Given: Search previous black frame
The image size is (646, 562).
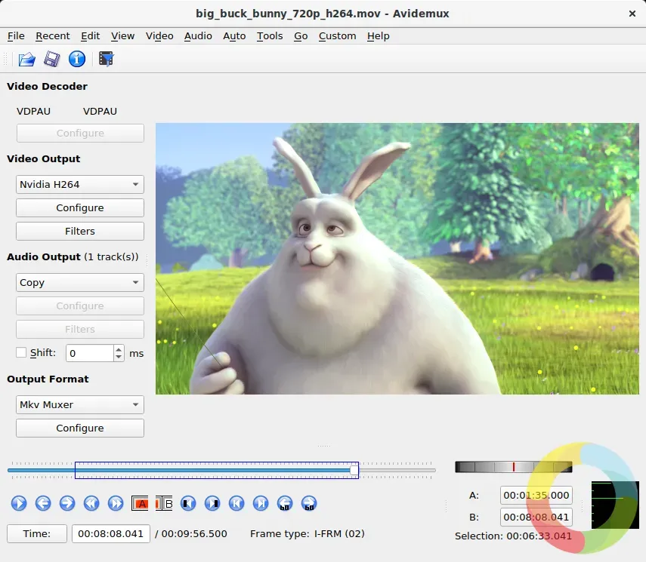Looking at the screenshot, I should click(x=188, y=503).
